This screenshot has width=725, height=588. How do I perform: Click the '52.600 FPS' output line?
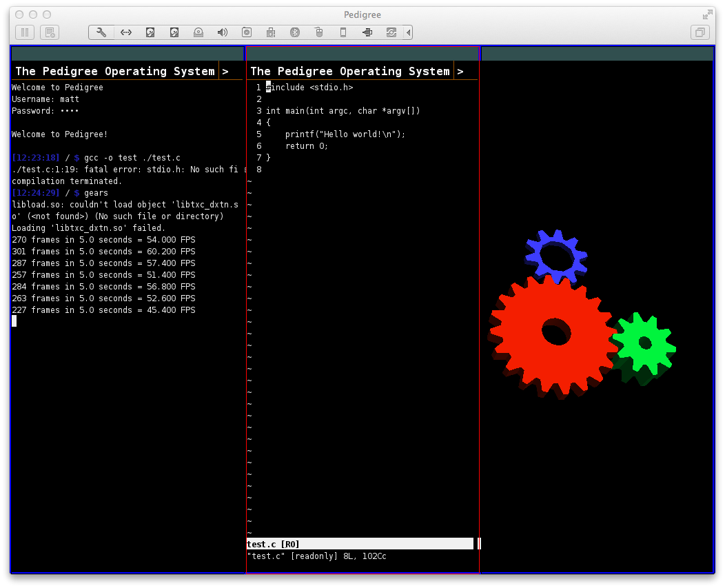pos(103,298)
